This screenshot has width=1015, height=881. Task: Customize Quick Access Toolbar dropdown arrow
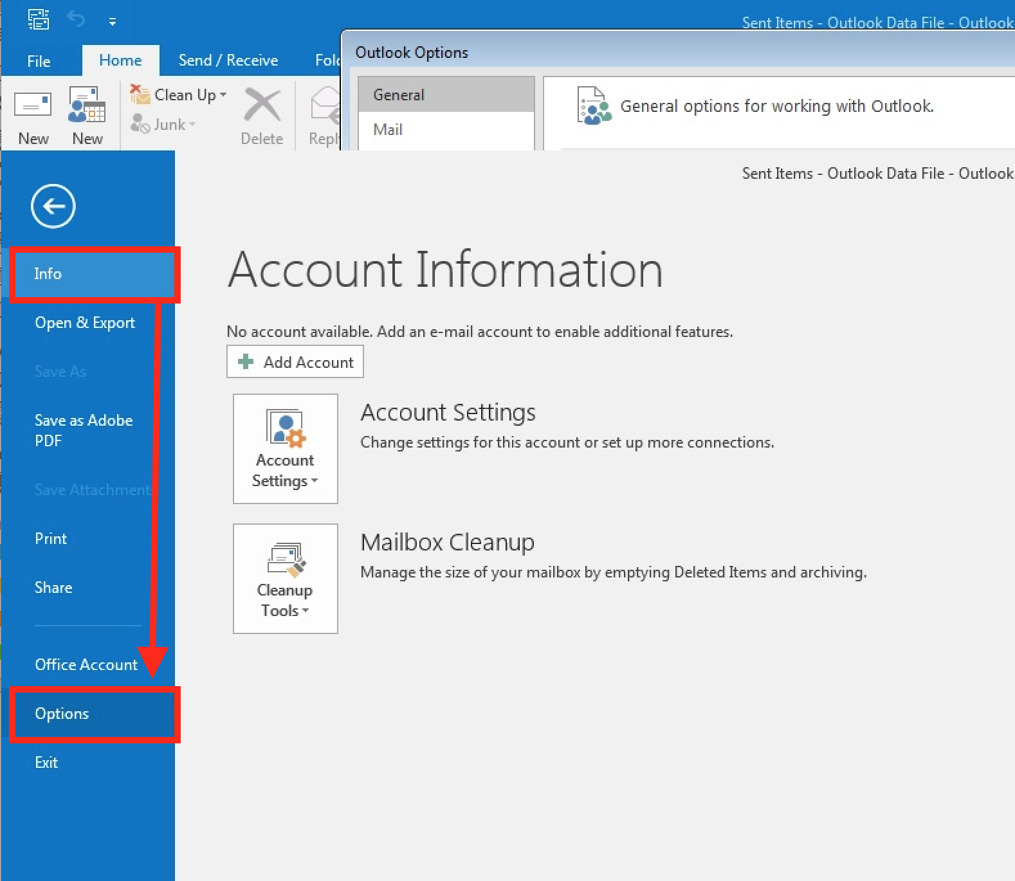(113, 22)
